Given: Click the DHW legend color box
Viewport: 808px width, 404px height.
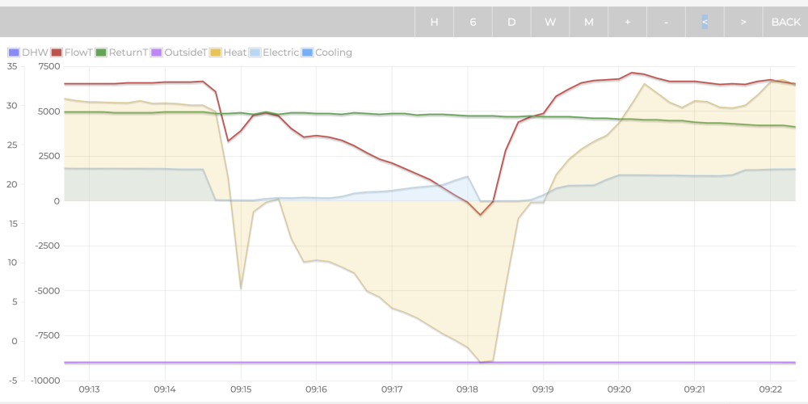Looking at the screenshot, I should point(14,53).
